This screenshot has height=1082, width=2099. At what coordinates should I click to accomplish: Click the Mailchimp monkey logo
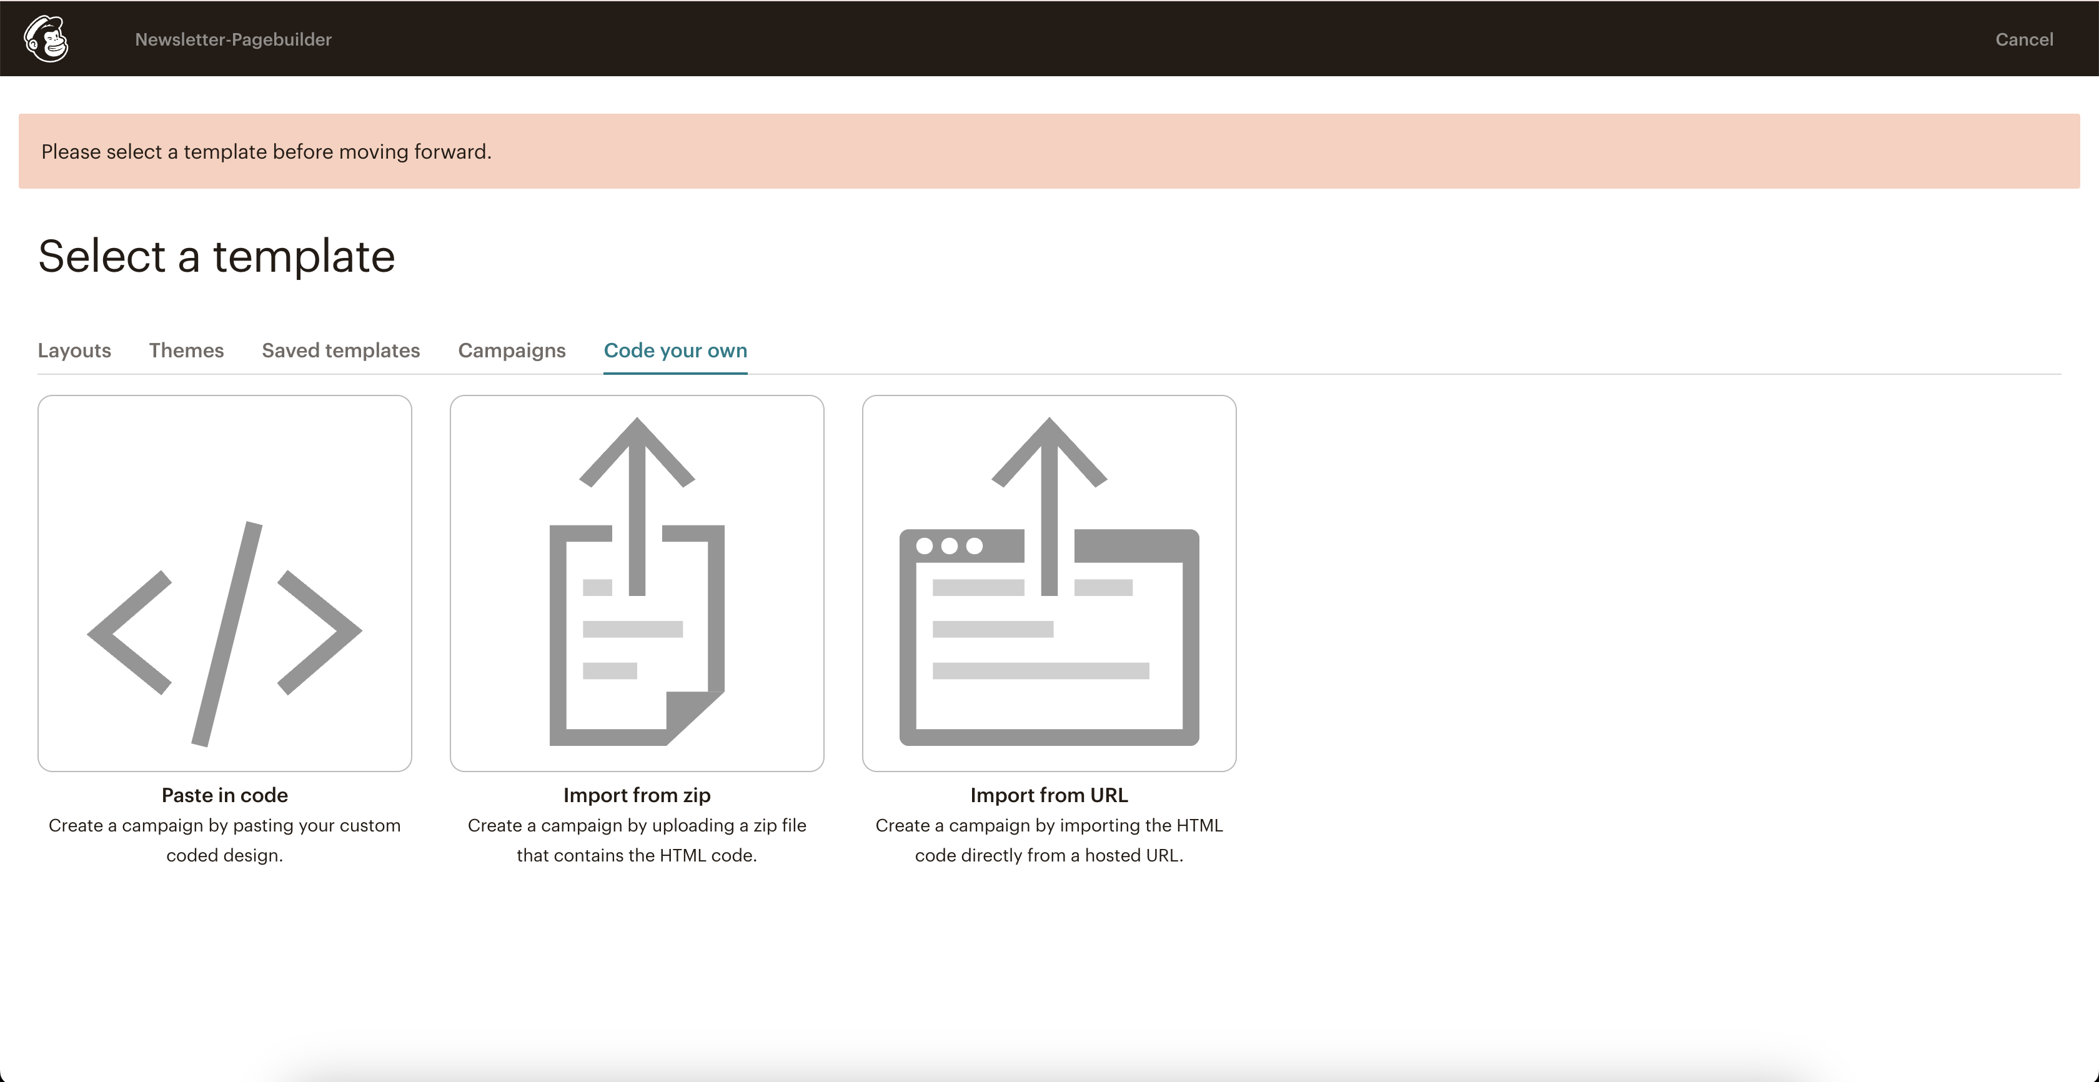46,38
